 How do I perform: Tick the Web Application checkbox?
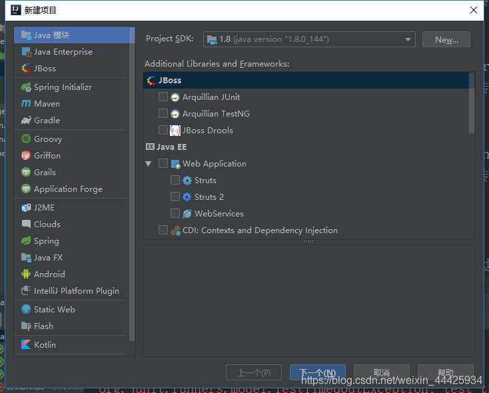pos(163,163)
